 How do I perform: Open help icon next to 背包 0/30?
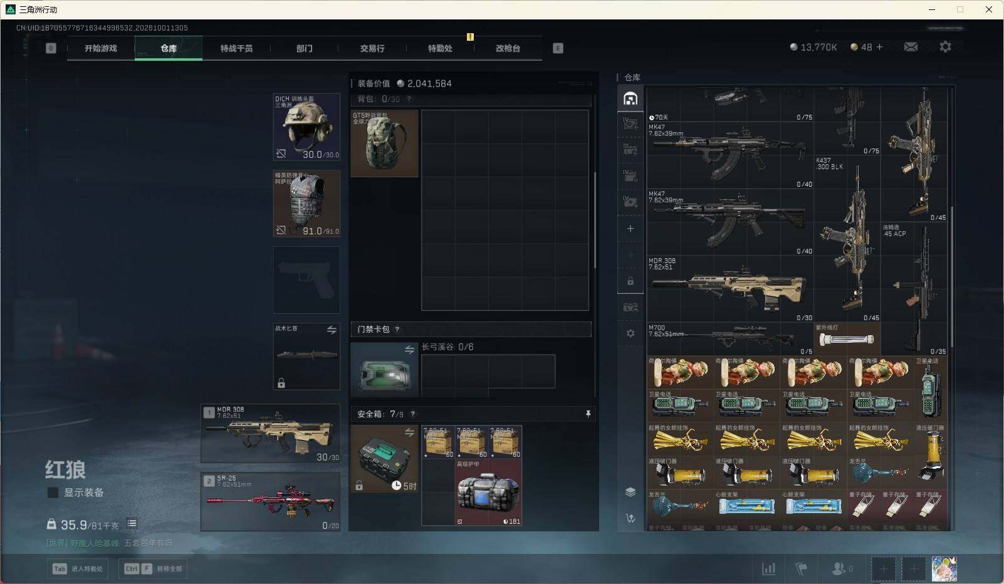409,99
